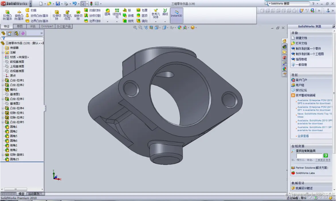Open the 圆角 fillet dropdown arrow

pos(107,22)
